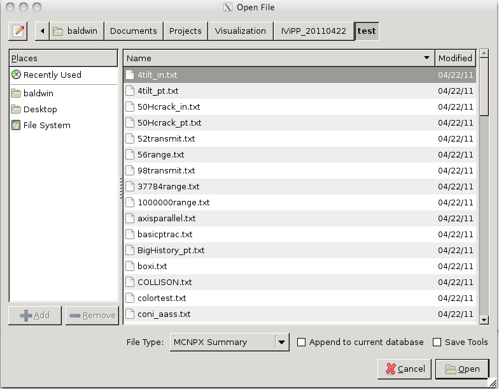The image size is (499, 389).
Task: Click the file icon of 37784range.txt
Action: click(130, 186)
